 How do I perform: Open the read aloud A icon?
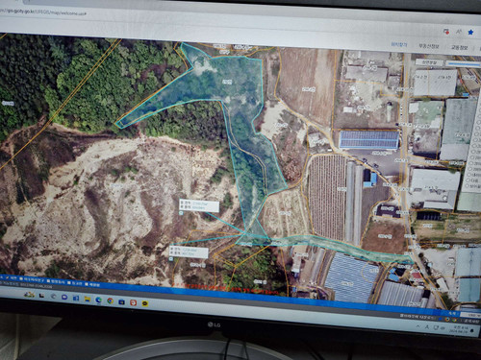tap(459, 32)
